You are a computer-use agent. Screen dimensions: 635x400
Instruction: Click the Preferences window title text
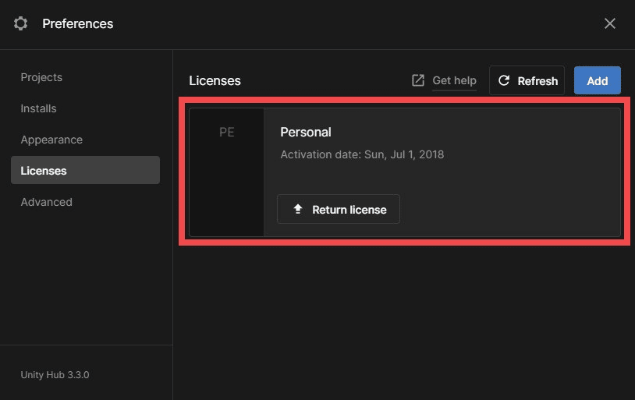tap(77, 23)
